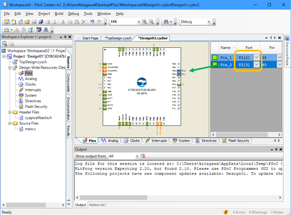Click the first Workspace Explorer toolbar icon
This screenshot has height=216, width=291.
(5, 44)
